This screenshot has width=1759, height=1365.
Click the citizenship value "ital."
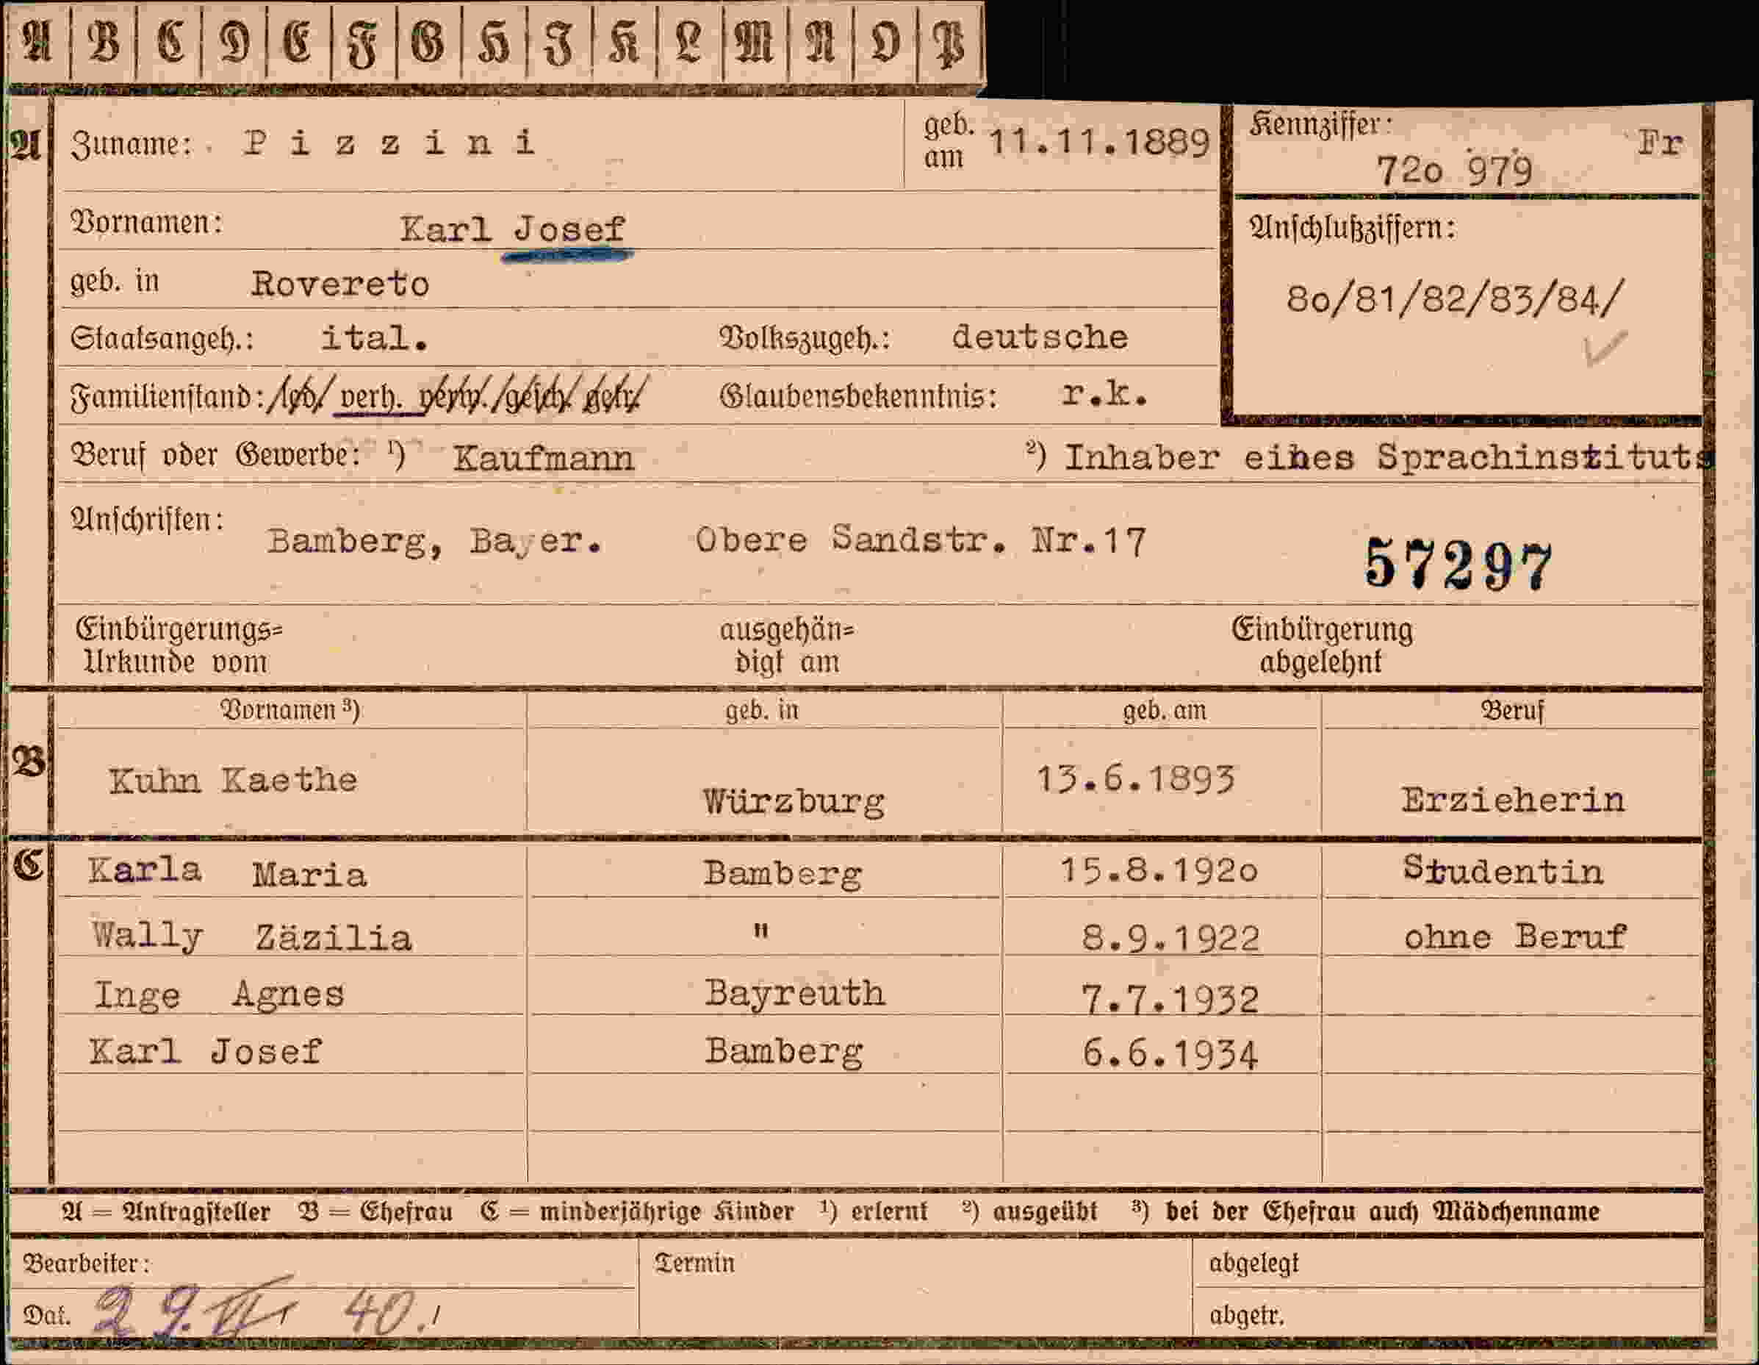(375, 337)
